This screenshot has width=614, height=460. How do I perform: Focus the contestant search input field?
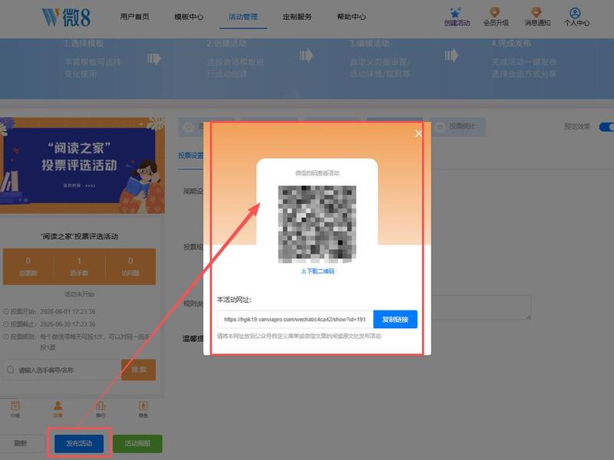[62, 370]
